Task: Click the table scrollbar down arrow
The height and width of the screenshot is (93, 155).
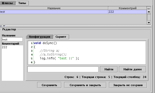Action: [x=149, y=23]
